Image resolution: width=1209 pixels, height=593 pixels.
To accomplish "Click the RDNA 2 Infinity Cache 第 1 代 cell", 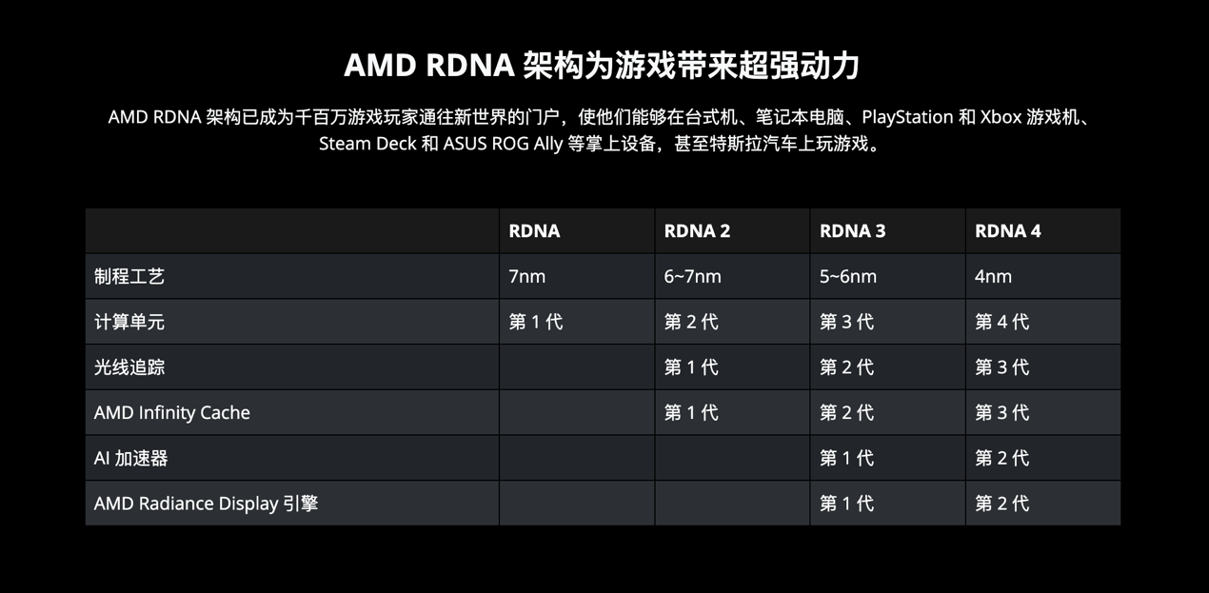I will coord(691,412).
